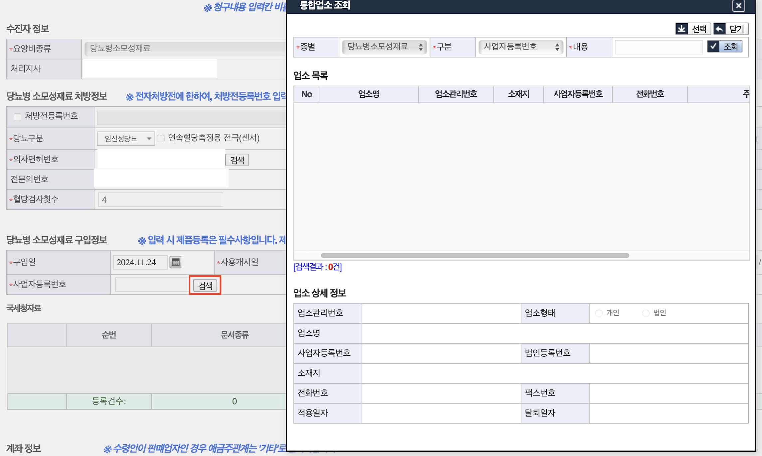
Task: Click the 구입일 date input field
Action: click(140, 262)
